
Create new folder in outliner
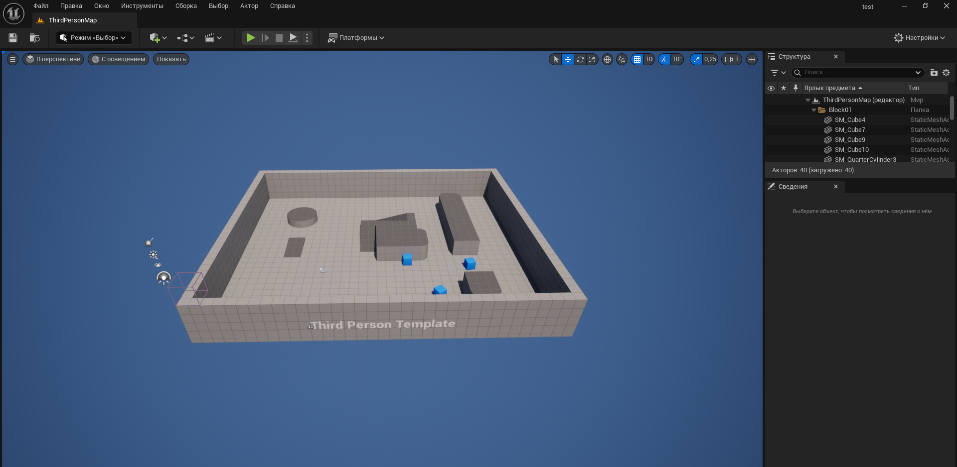[x=934, y=73]
